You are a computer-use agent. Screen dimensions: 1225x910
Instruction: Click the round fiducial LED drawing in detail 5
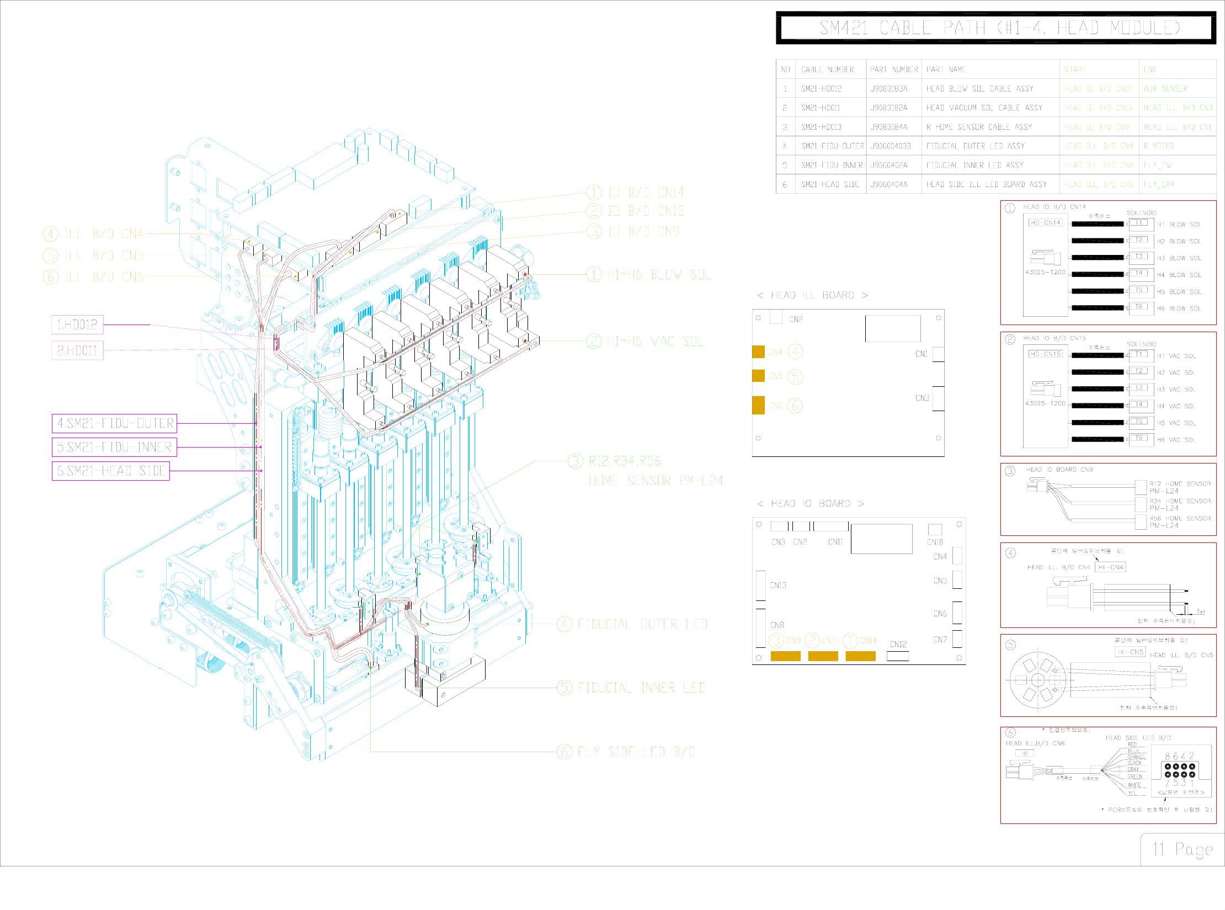tap(1037, 680)
